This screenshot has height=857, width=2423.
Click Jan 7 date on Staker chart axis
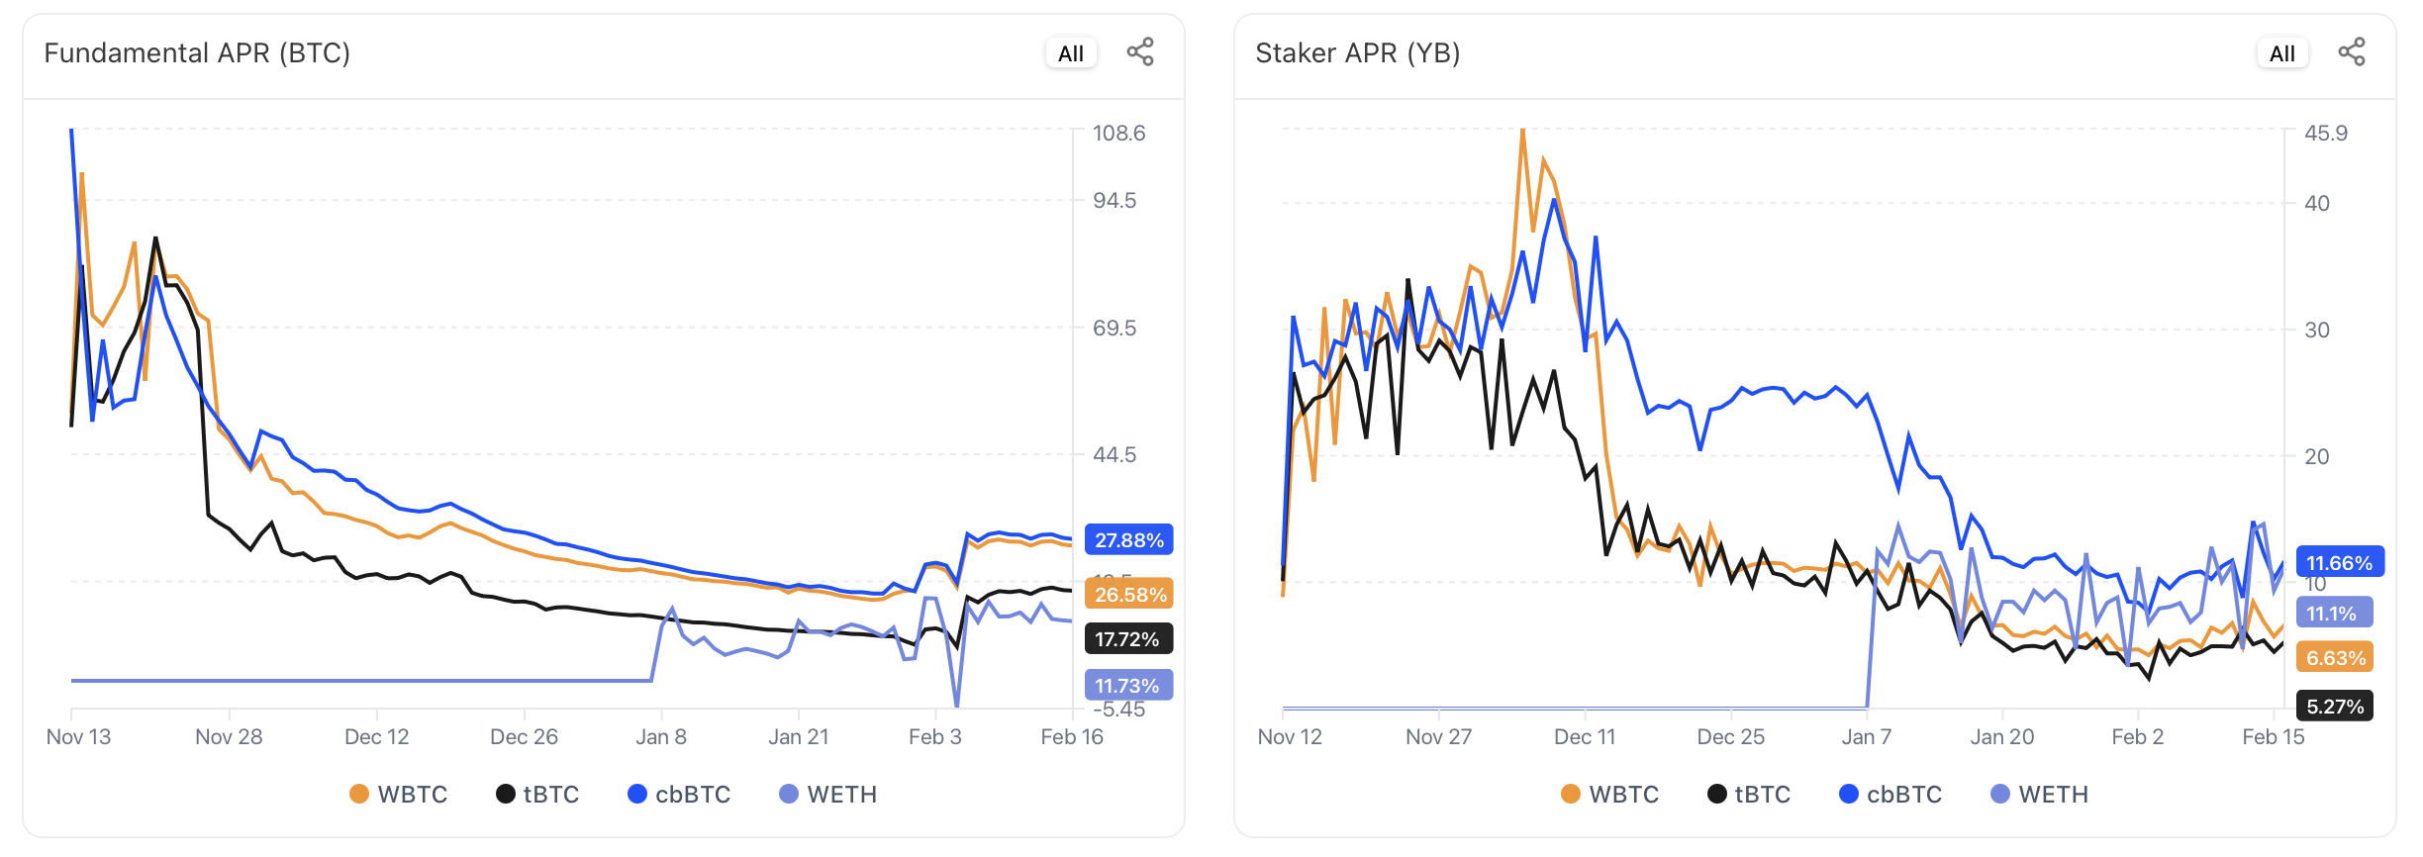pyautogui.click(x=1867, y=737)
